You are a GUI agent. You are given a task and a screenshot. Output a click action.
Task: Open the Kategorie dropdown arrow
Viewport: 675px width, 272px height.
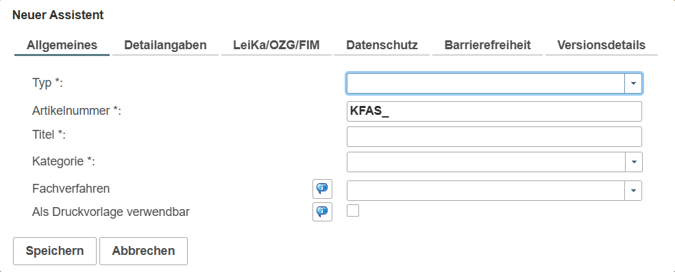[633, 162]
